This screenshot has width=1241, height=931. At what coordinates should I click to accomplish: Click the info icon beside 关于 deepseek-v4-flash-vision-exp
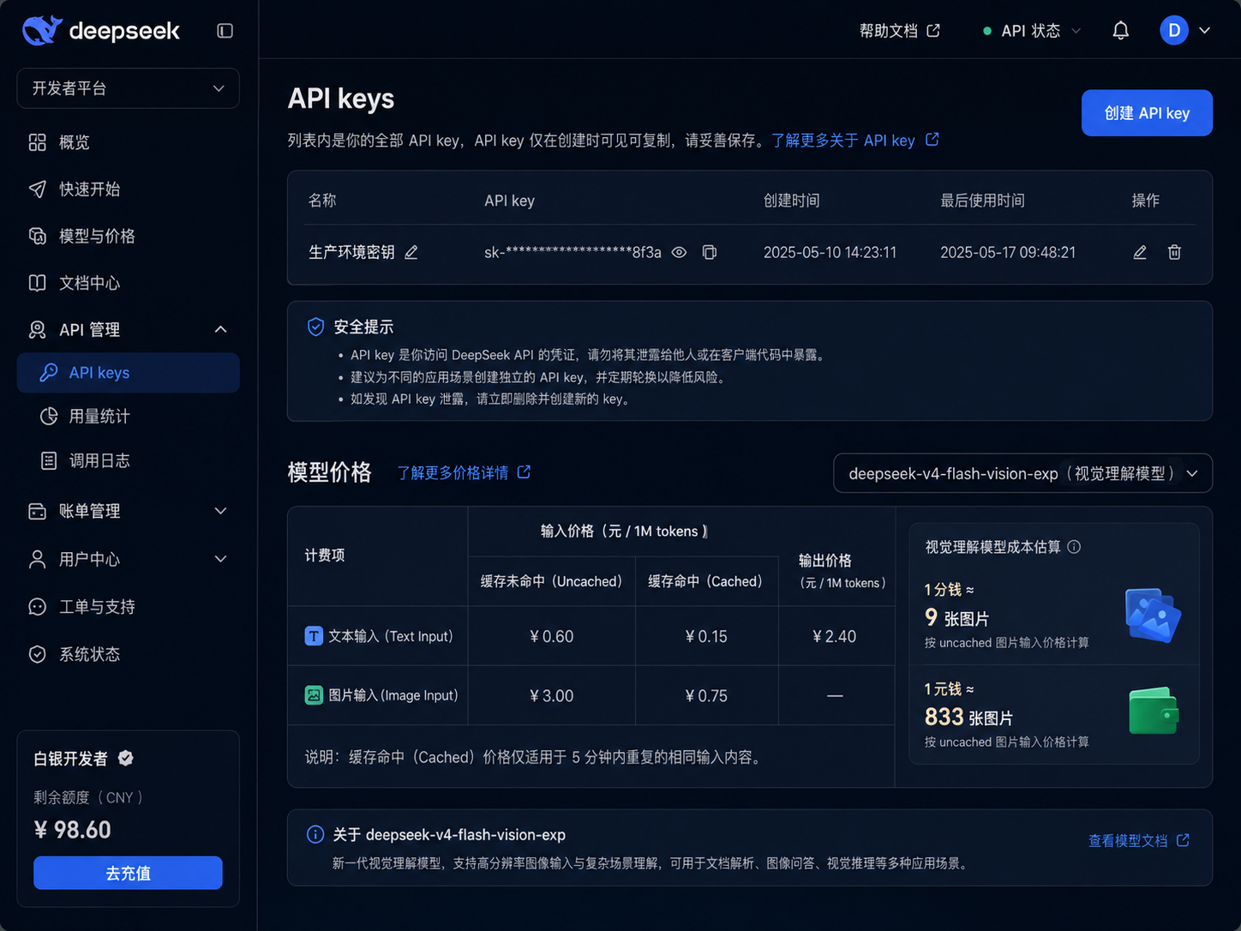(315, 834)
